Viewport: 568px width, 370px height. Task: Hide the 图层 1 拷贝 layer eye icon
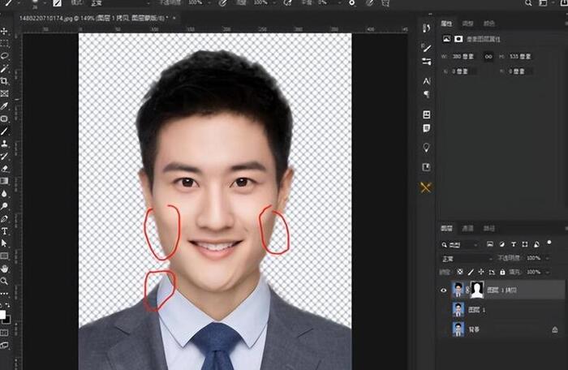tap(443, 290)
